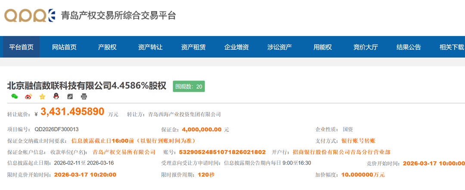This screenshot has width=465, height=190.
Task: Share listing via WeChat icon
Action: 15,97
